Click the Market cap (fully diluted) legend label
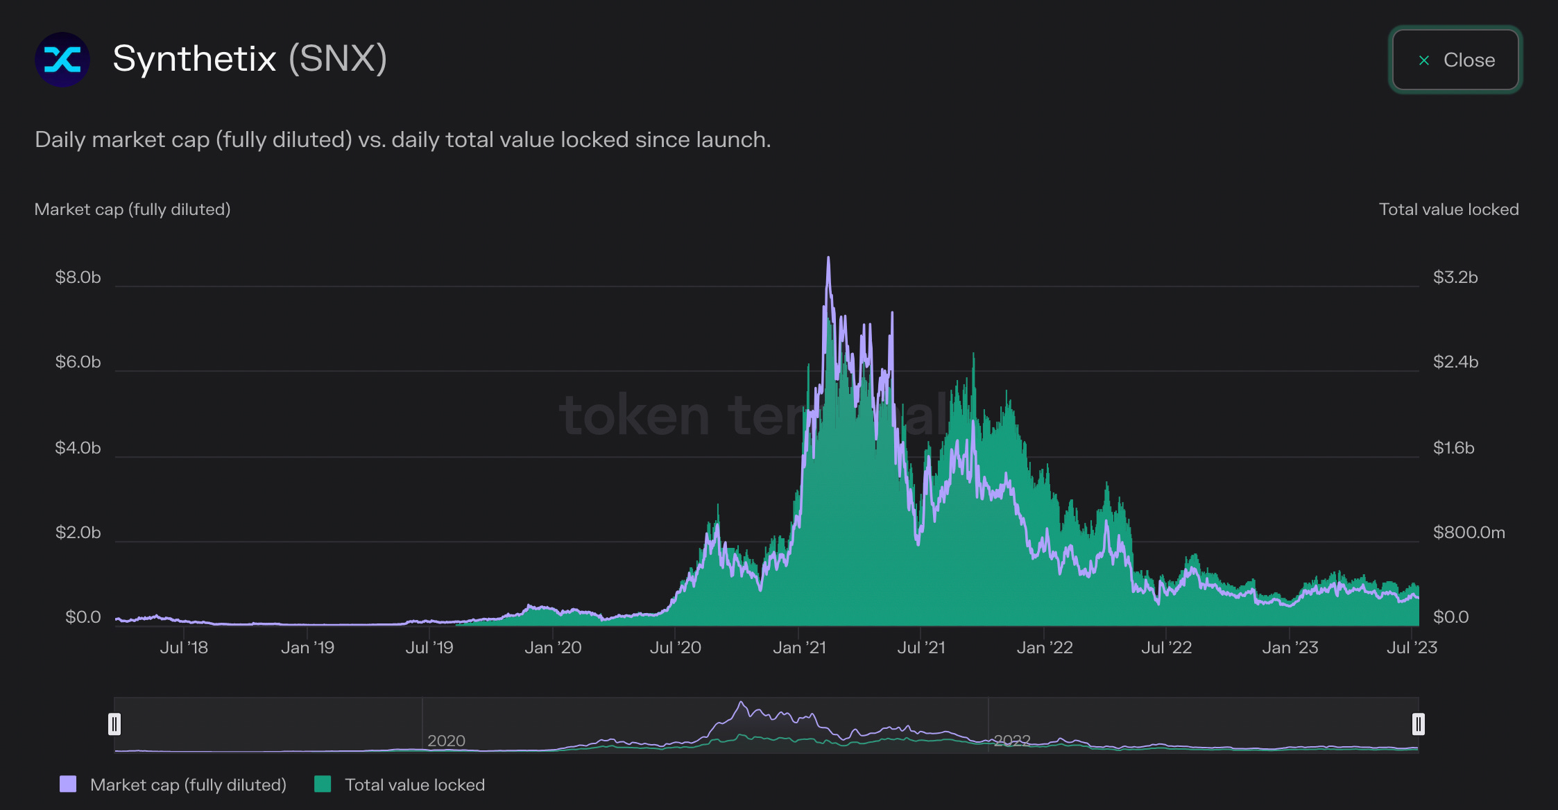This screenshot has width=1558, height=810. 188,785
